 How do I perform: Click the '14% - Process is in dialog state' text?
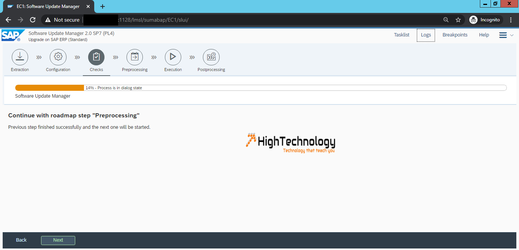click(x=114, y=88)
